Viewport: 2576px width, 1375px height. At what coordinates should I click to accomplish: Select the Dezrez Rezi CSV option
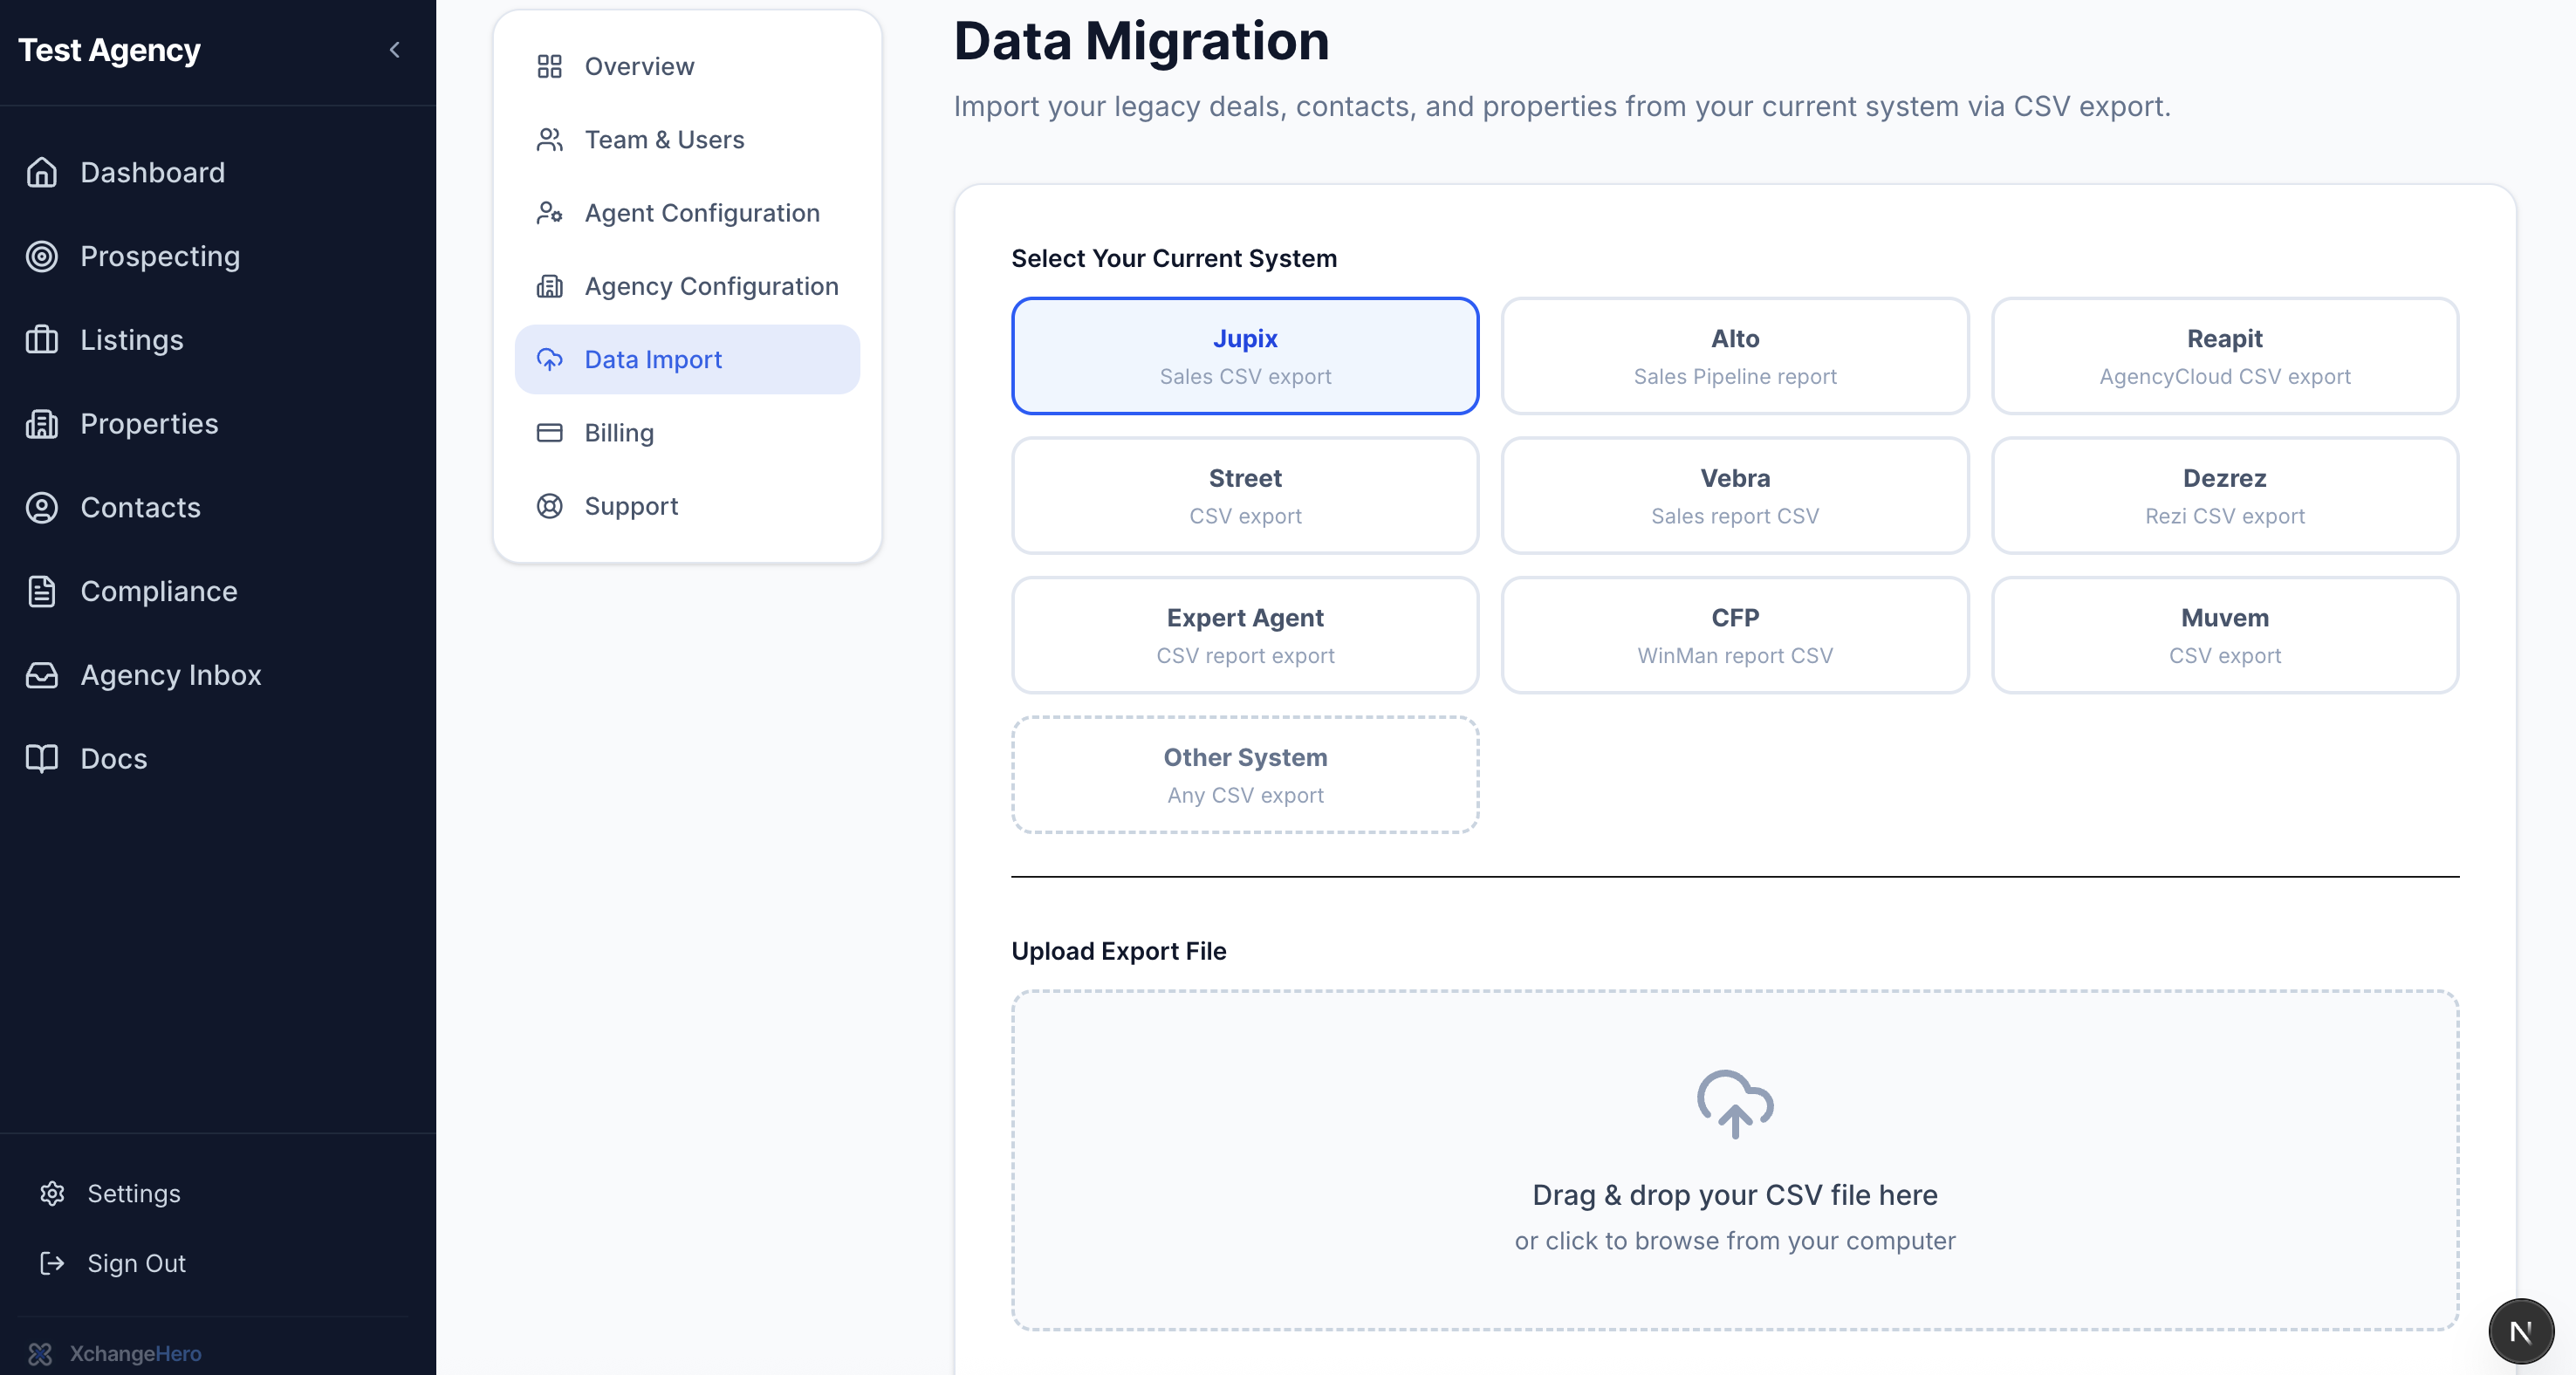point(2224,495)
